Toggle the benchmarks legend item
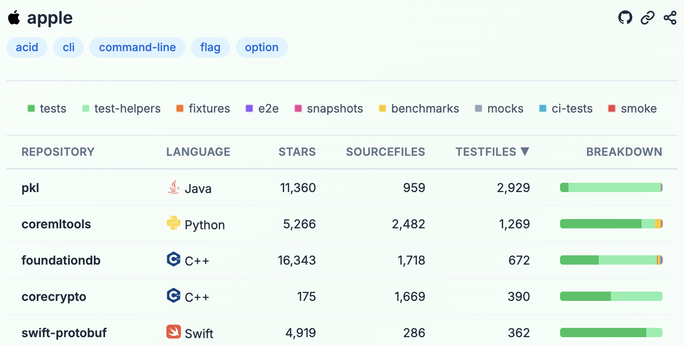Viewport: 684px width, 346px height. click(x=419, y=109)
